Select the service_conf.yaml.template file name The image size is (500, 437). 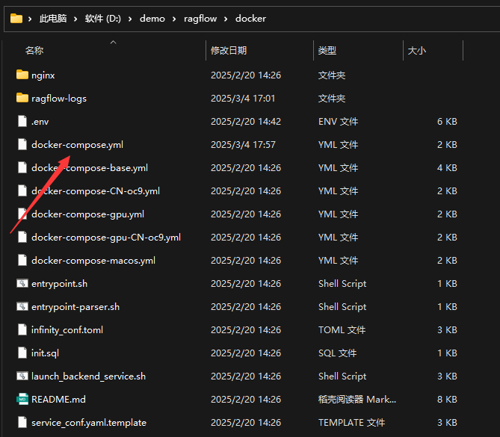point(89,422)
